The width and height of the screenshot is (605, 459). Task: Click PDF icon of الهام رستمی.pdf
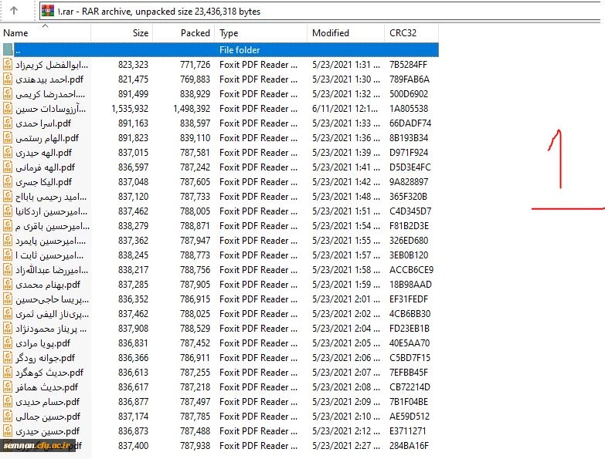click(8, 138)
